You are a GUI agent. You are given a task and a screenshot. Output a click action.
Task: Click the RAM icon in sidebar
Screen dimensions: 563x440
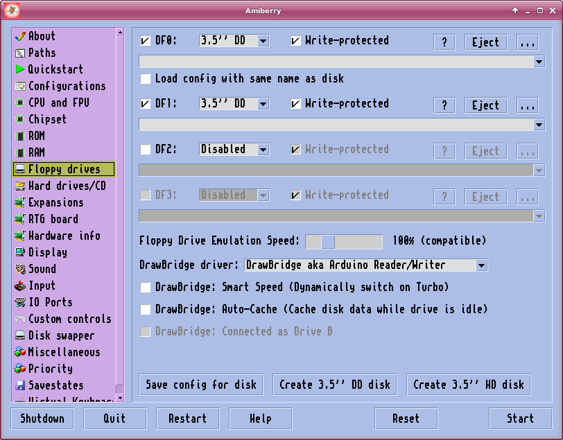20,152
